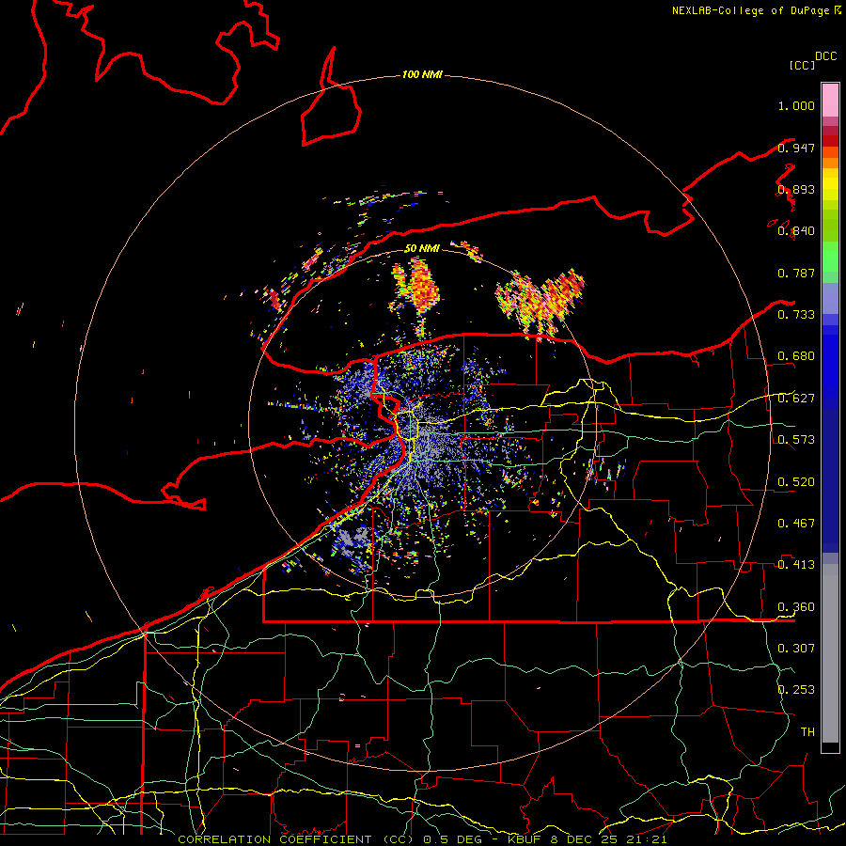846x846 pixels.
Task: Click the TH threshold label
Action: point(807,732)
